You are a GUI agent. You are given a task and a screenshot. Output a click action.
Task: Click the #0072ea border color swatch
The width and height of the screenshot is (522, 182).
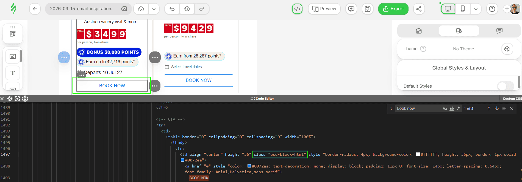182,160
